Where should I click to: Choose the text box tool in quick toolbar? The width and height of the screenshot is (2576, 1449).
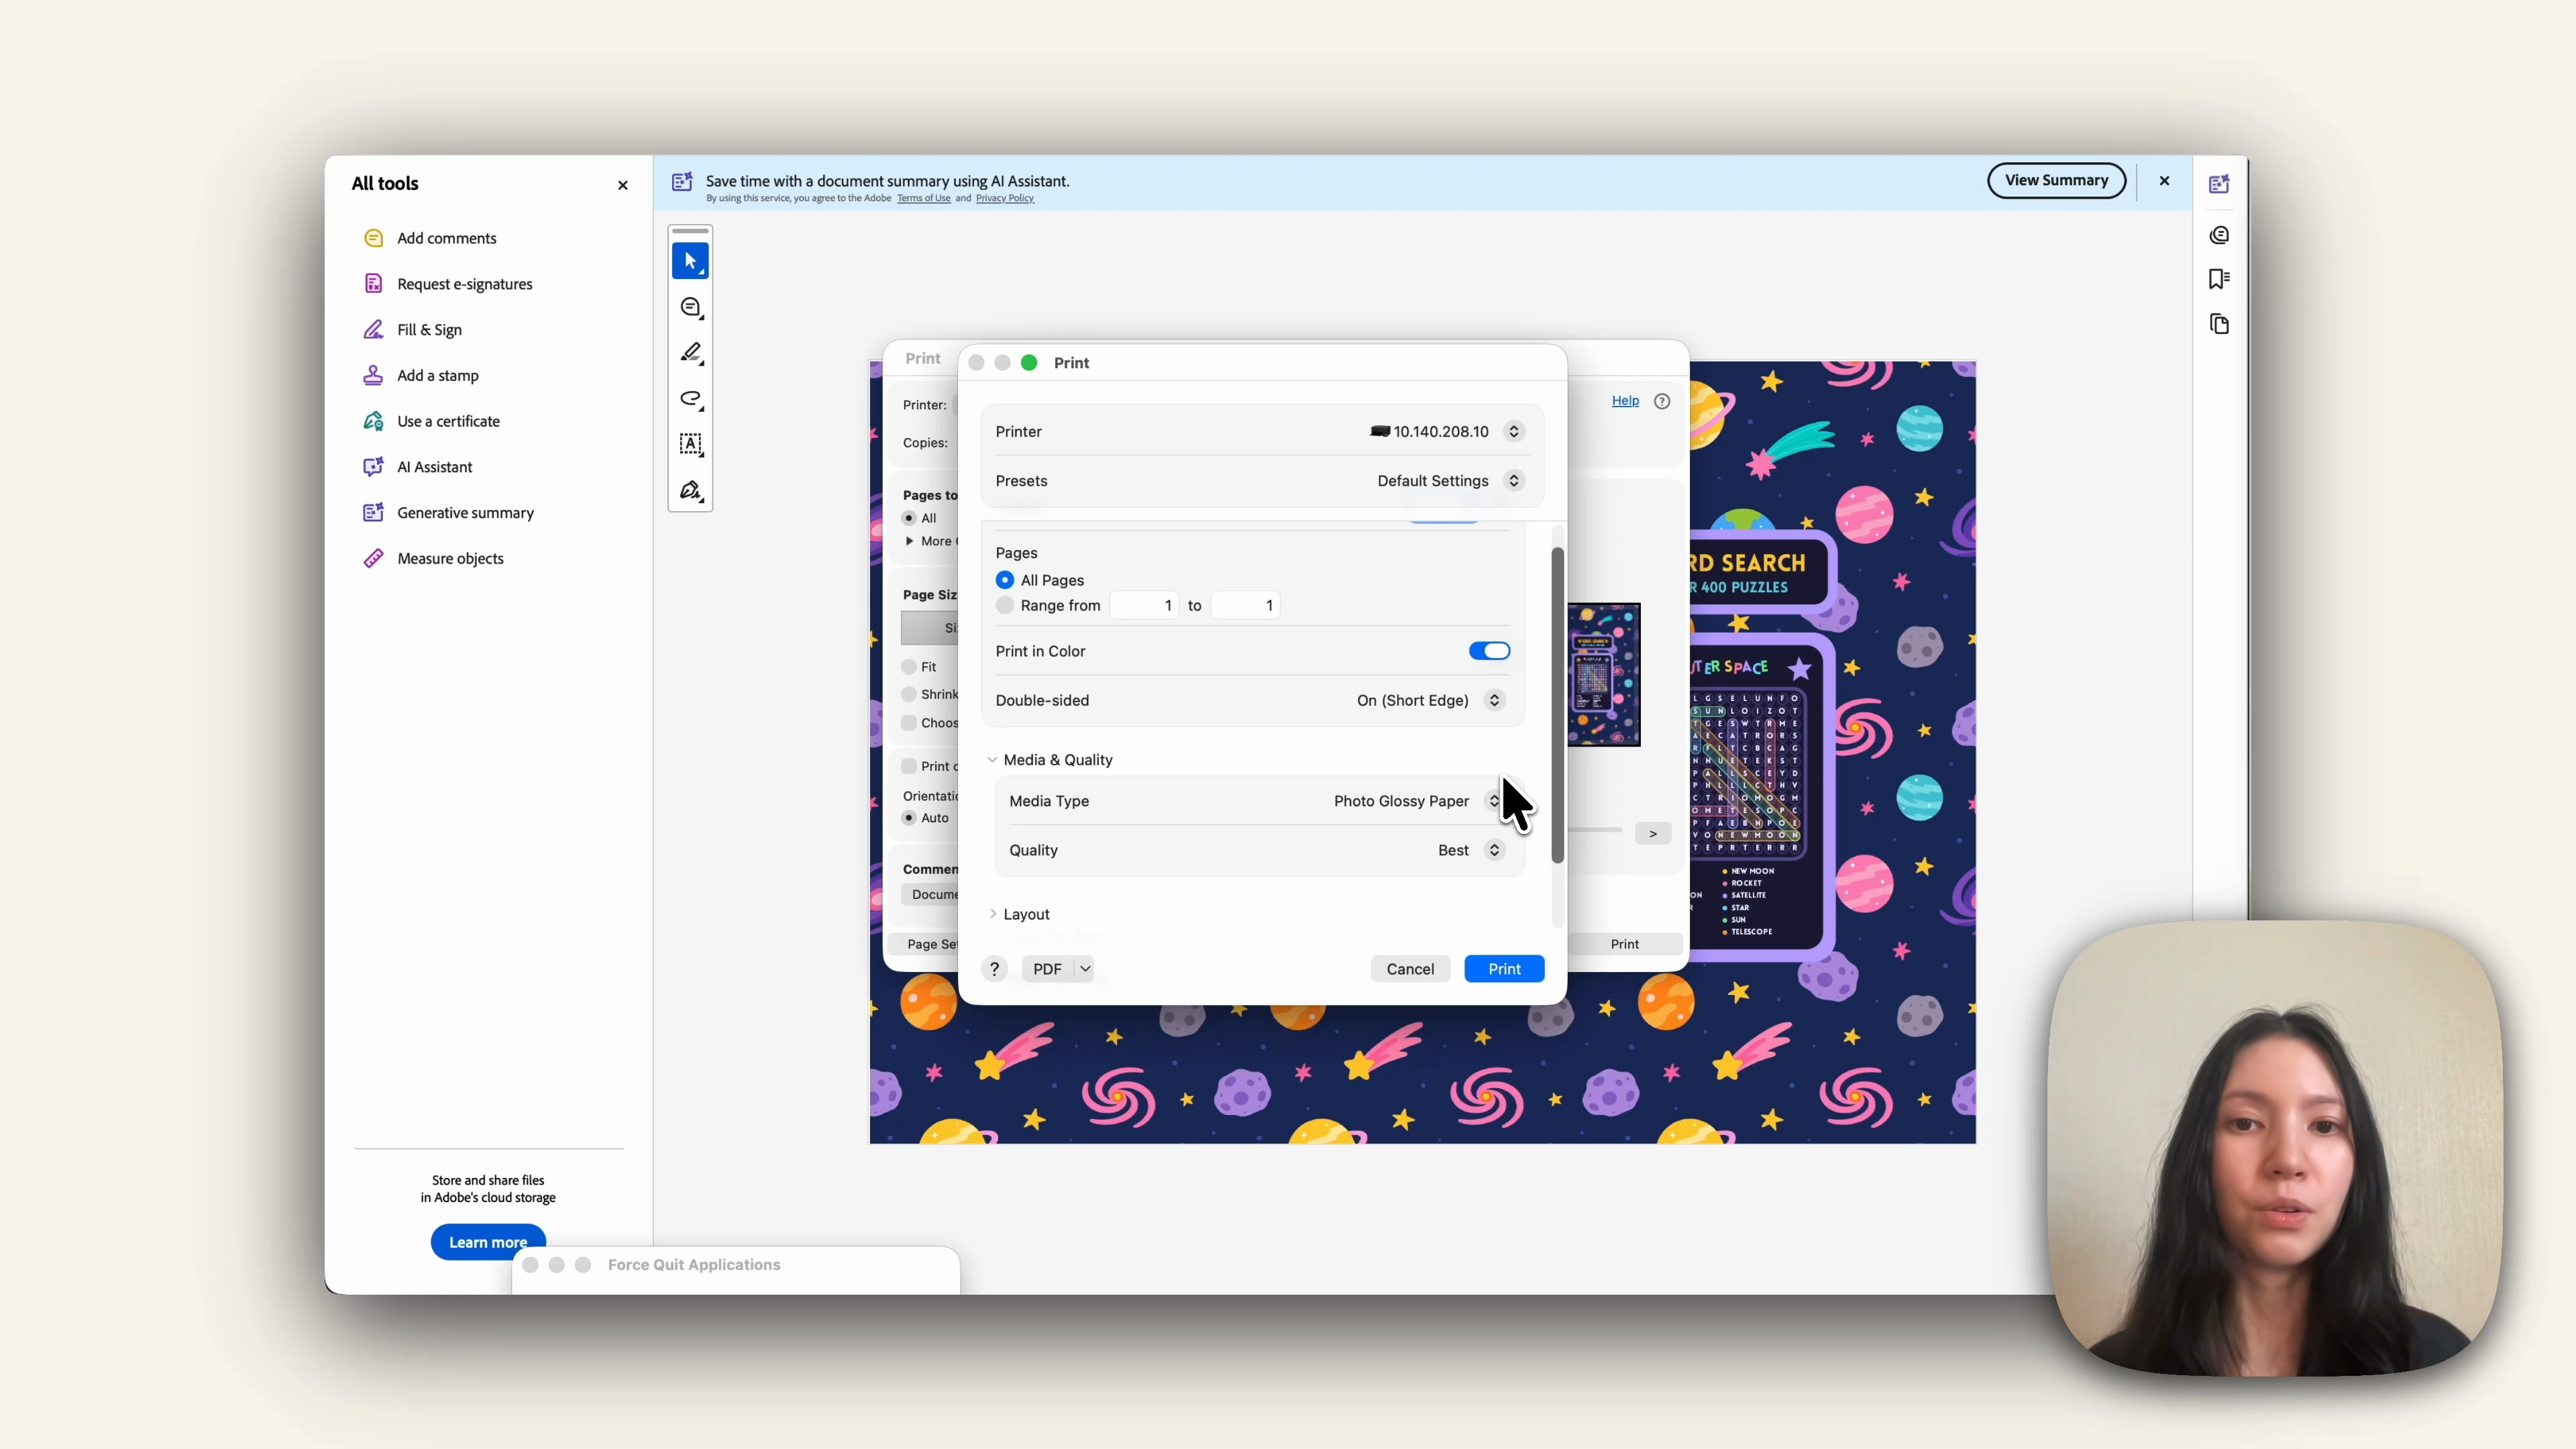(x=691, y=445)
